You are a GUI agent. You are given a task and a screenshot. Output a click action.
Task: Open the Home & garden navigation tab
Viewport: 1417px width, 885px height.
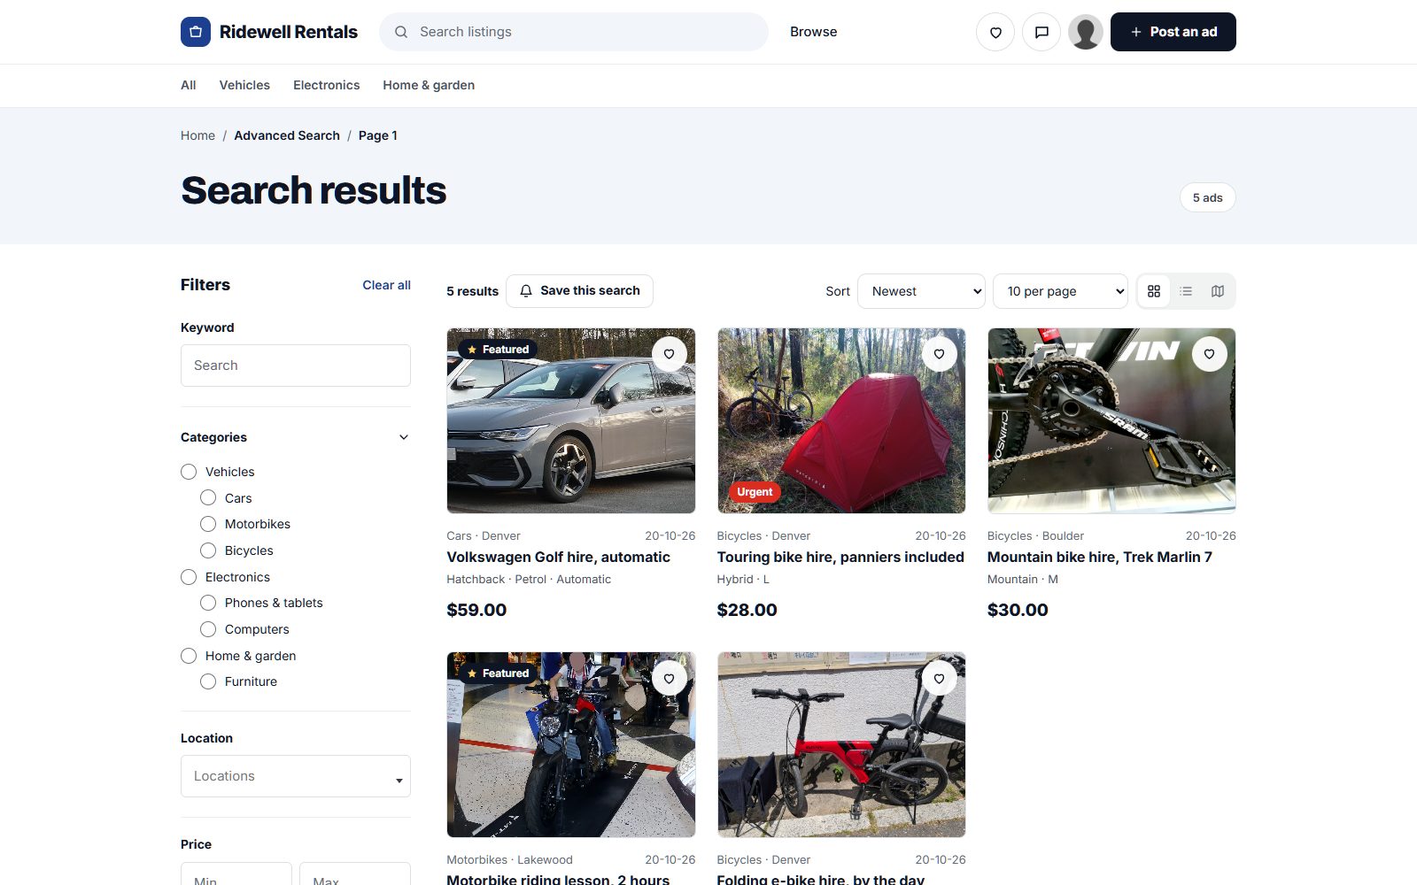[429, 85]
